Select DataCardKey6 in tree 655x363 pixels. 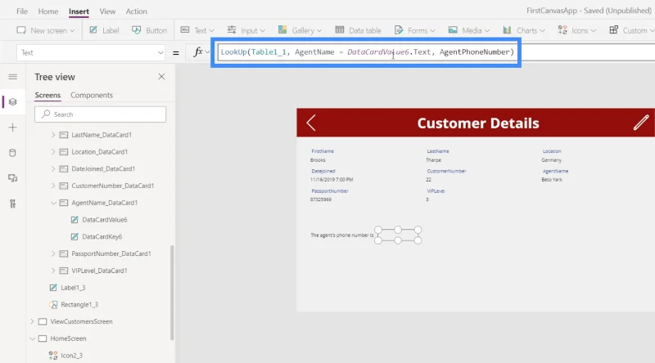[102, 236]
